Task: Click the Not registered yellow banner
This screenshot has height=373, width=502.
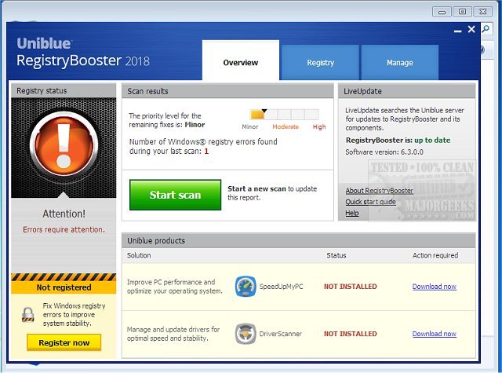Action: coord(64,287)
